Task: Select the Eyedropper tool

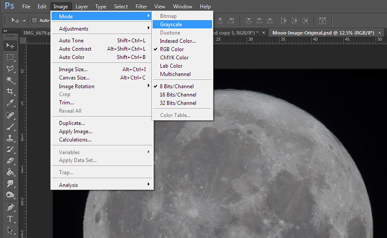Action: [10, 103]
